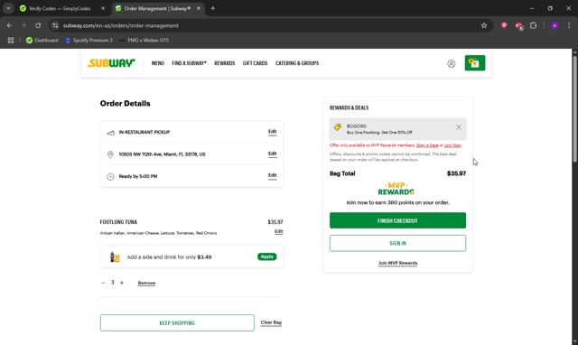Remove the BOGO50 promo code

click(459, 127)
